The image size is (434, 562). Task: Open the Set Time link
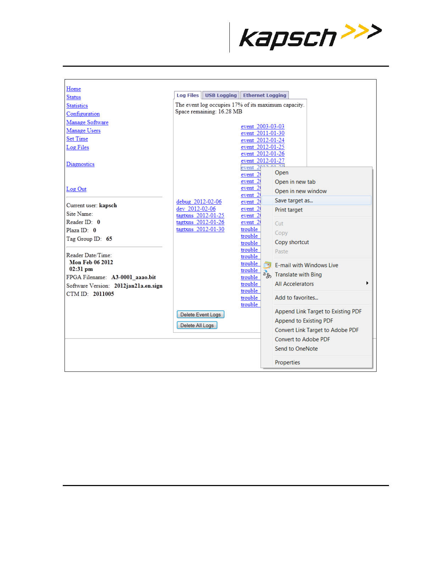pos(77,139)
